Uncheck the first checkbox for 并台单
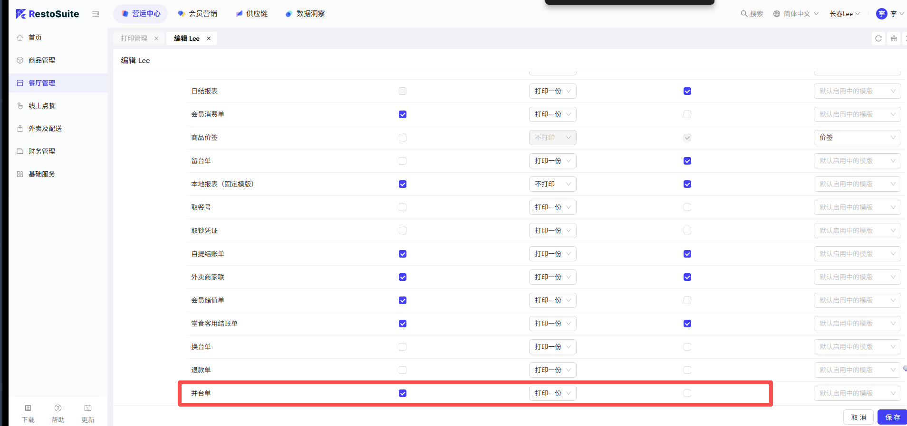This screenshot has height=426, width=907. (403, 393)
